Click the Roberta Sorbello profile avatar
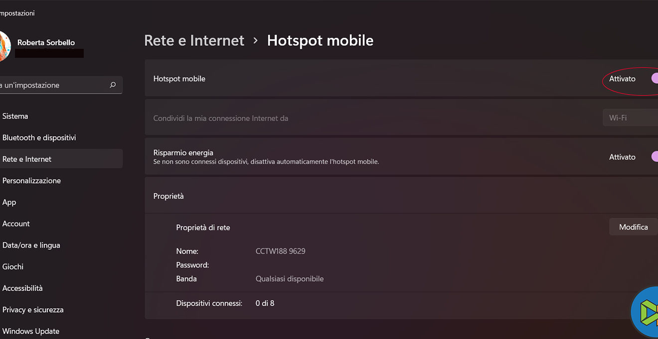Screen dimensions: 658x339 [4, 47]
